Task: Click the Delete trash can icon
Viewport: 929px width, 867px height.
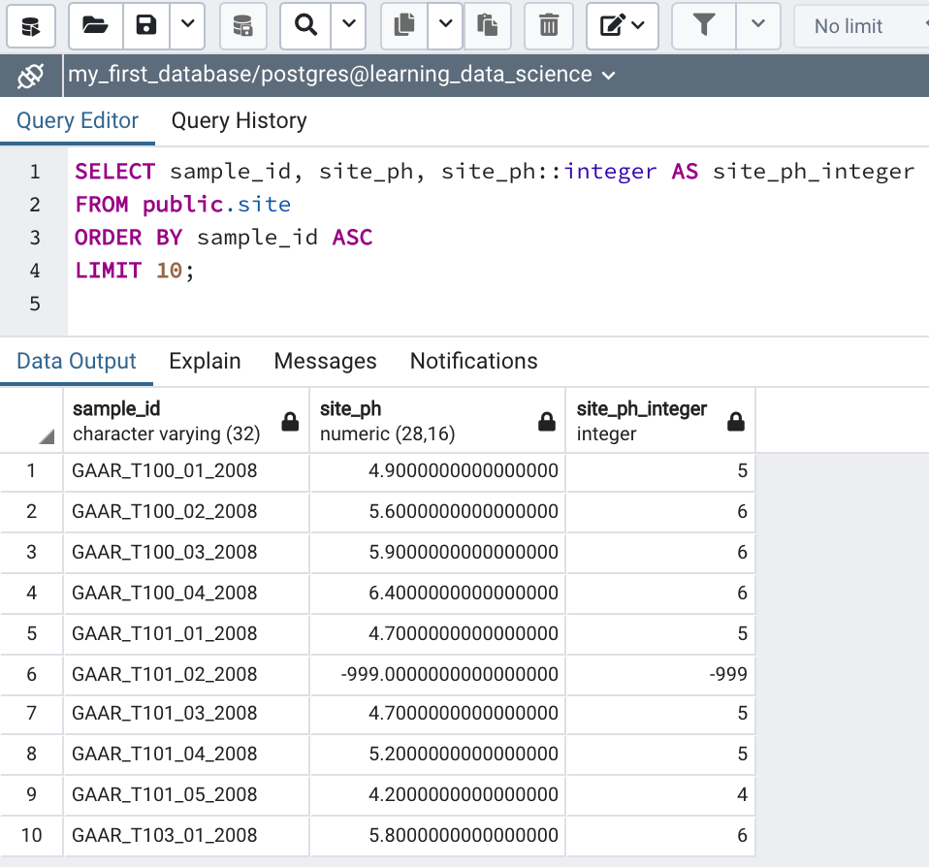Action: (x=549, y=26)
